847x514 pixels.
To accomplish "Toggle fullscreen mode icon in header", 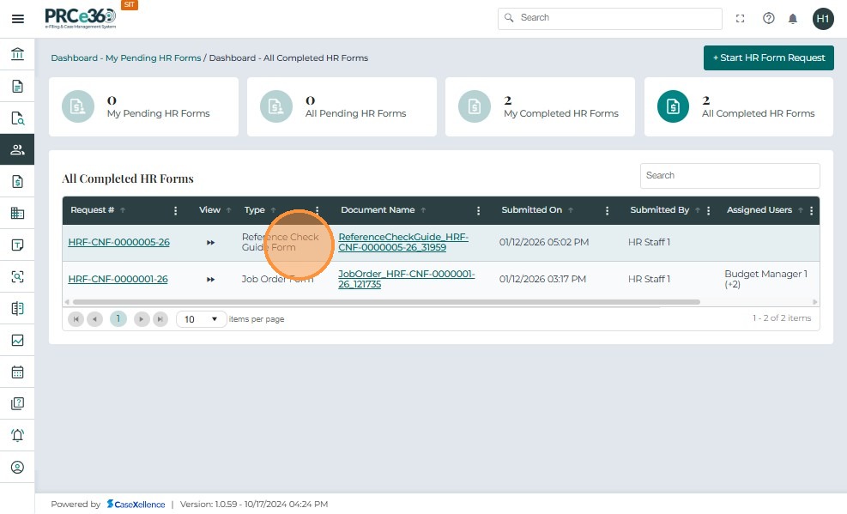I will (x=741, y=18).
